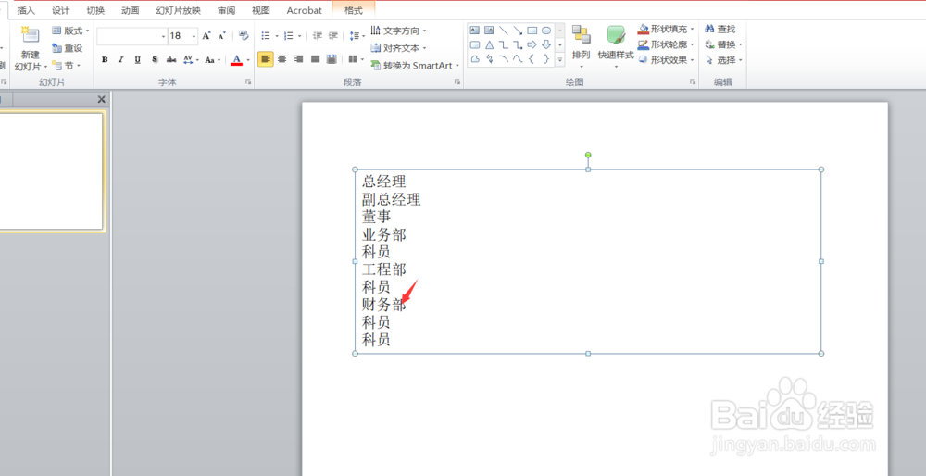Screen dimensions: 926x476
Task: Open the 文字方向 text direction menu
Action: point(398,31)
